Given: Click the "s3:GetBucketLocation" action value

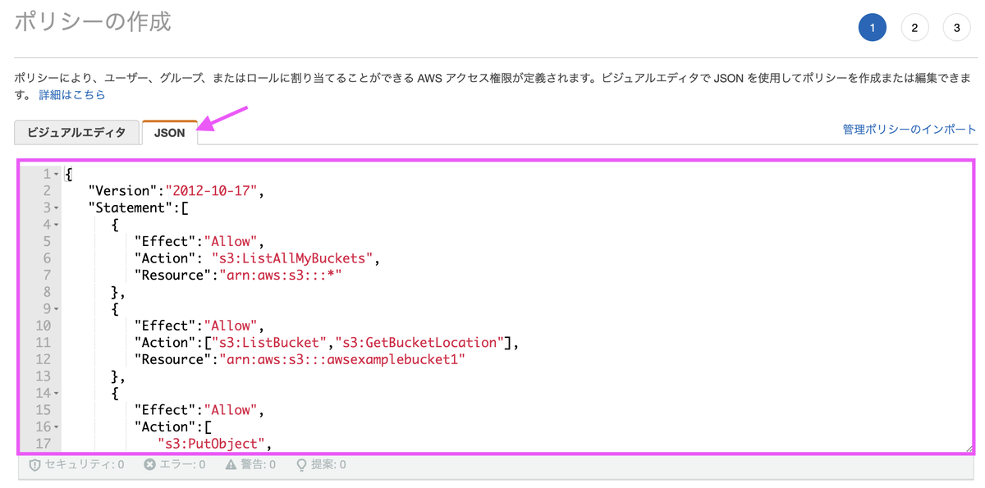Looking at the screenshot, I should (x=419, y=342).
